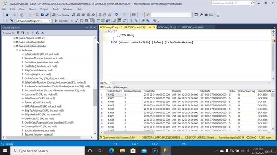
Task: Open Mail app from taskbar
Action: pos(144,151)
